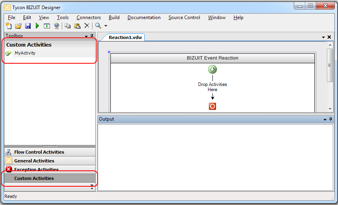The image size is (338, 205).
Task: Select the MyActivity toolbox item
Action: [x=50, y=53]
